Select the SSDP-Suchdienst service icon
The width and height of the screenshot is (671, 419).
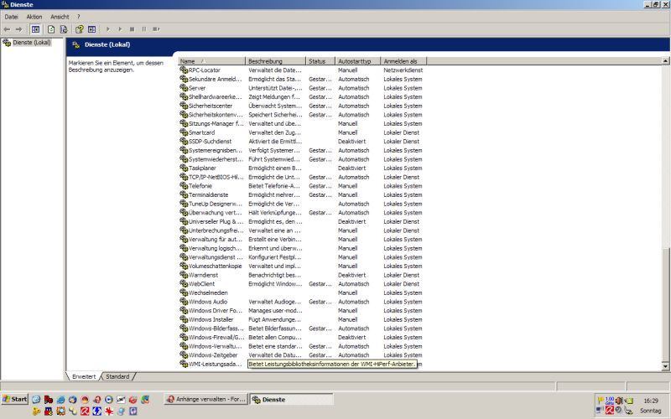click(184, 141)
